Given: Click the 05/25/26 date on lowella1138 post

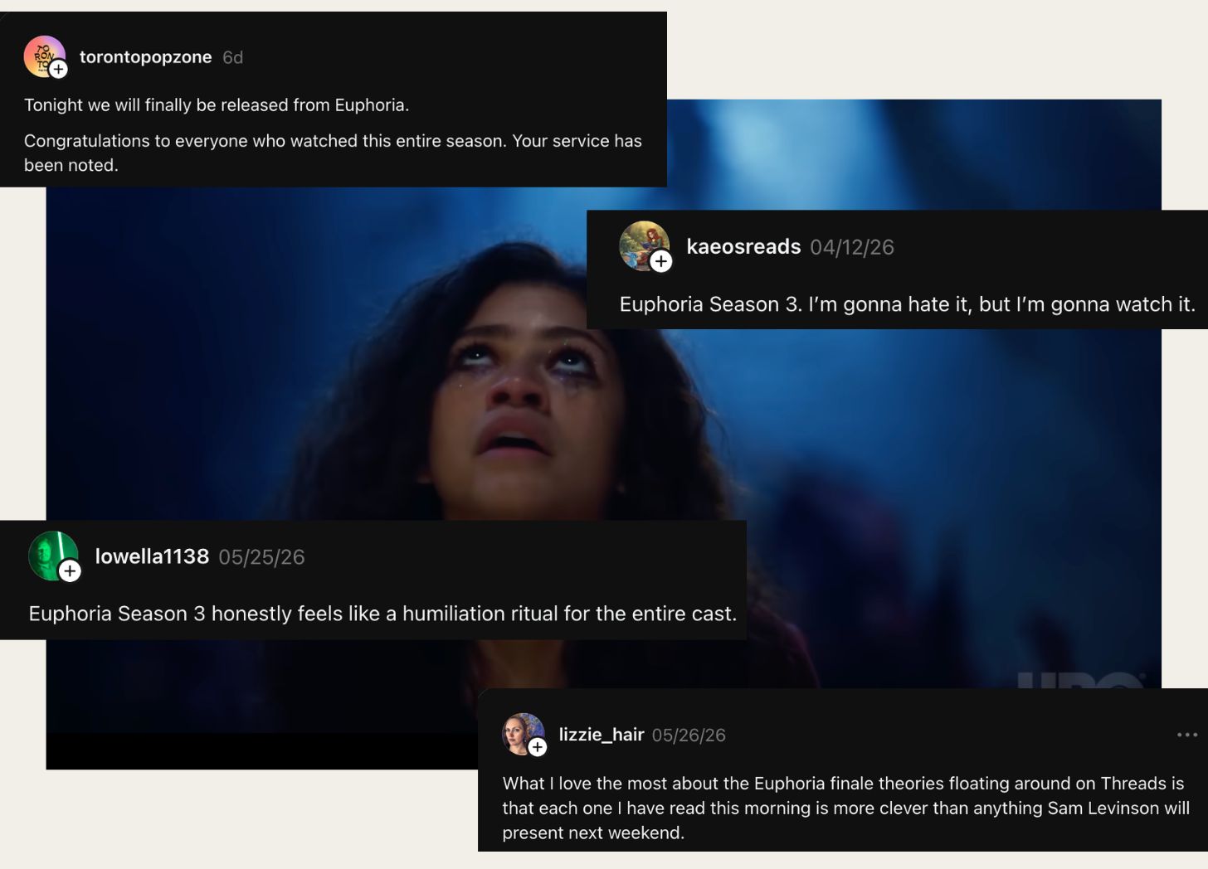Looking at the screenshot, I should pos(262,557).
